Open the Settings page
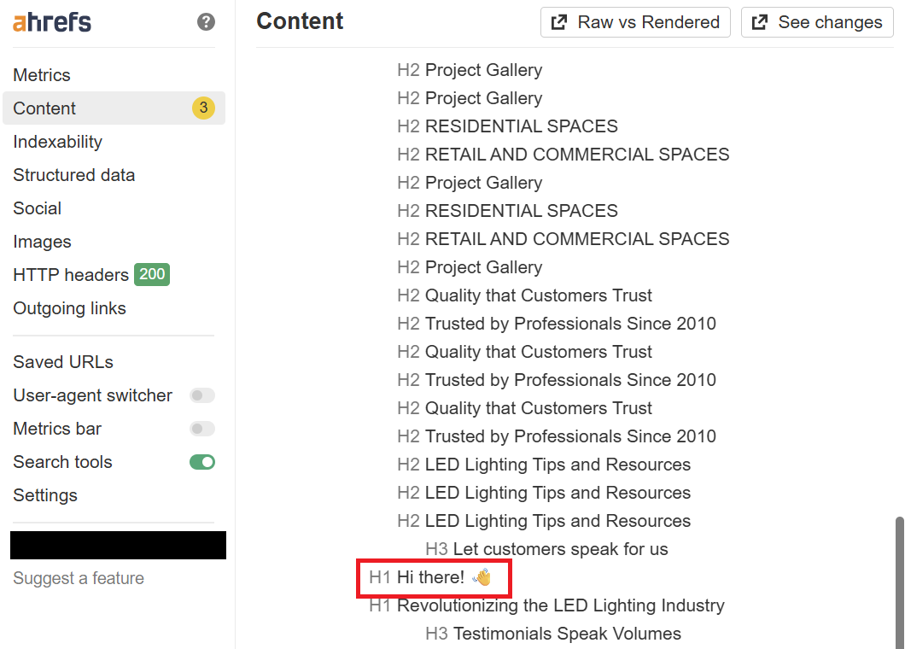Image resolution: width=905 pixels, height=649 pixels. pyautogui.click(x=45, y=495)
